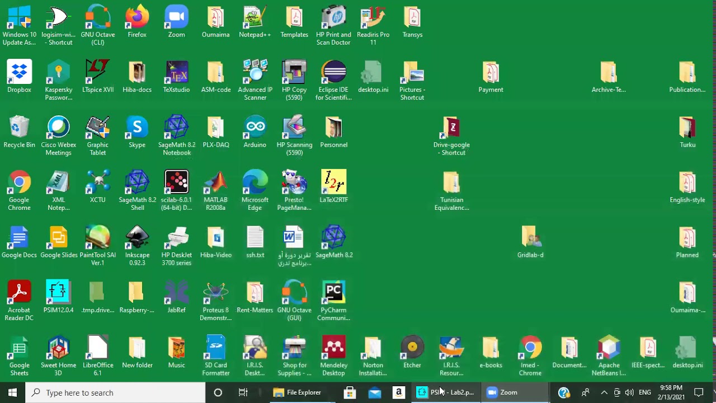The height and width of the screenshot is (403, 716).
Task: Select the MATLAB R2008a icon
Action: [x=216, y=191]
